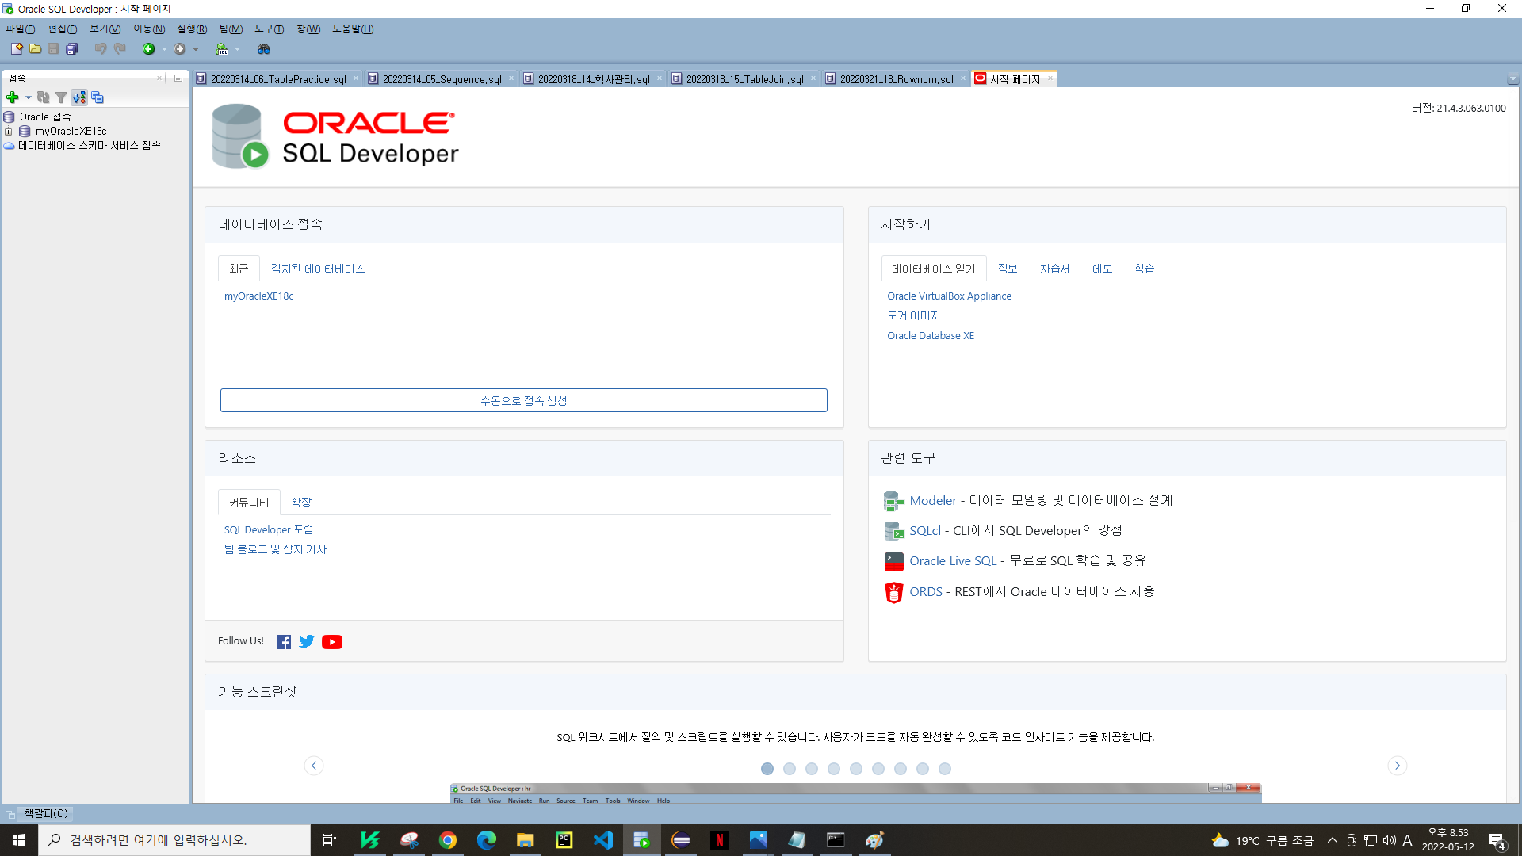Toggle the sort/reorder connections toolbar button
The image size is (1522, 856).
coord(78,97)
